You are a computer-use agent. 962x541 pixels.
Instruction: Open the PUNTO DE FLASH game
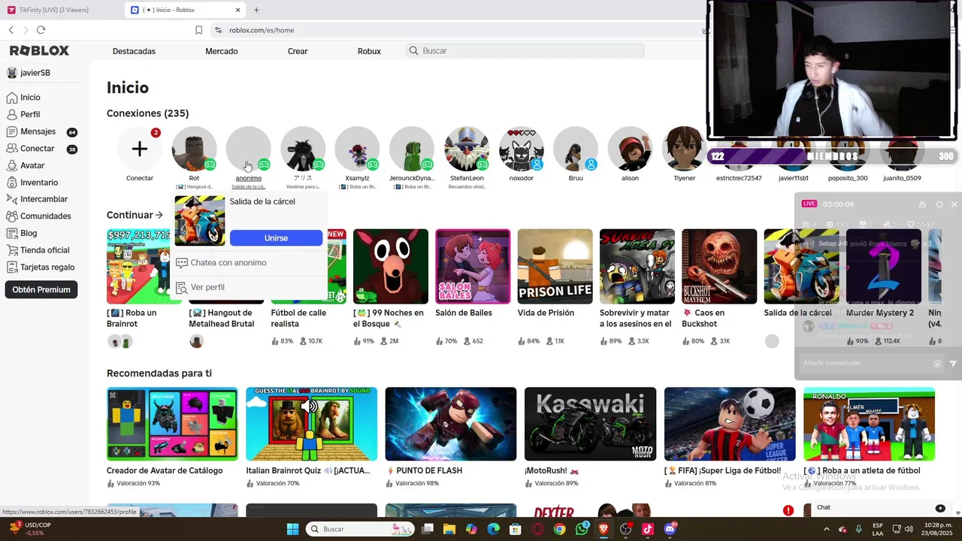(451, 424)
